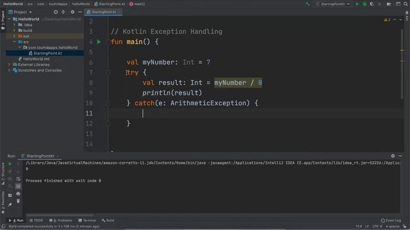Click the highlighted myNumber / 0 expression
The width and height of the screenshot is (410, 230).
pyautogui.click(x=238, y=82)
